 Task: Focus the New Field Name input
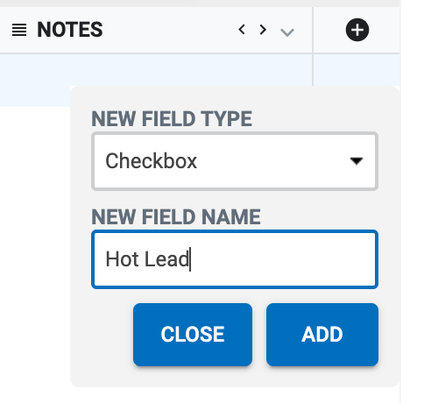[235, 259]
